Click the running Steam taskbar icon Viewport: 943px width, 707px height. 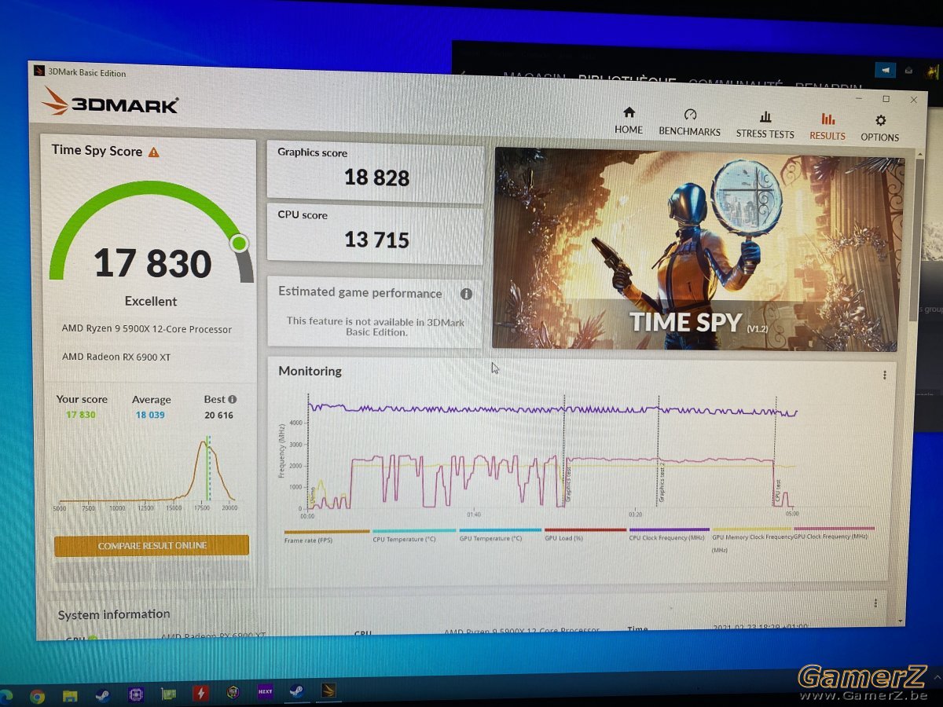click(x=297, y=691)
